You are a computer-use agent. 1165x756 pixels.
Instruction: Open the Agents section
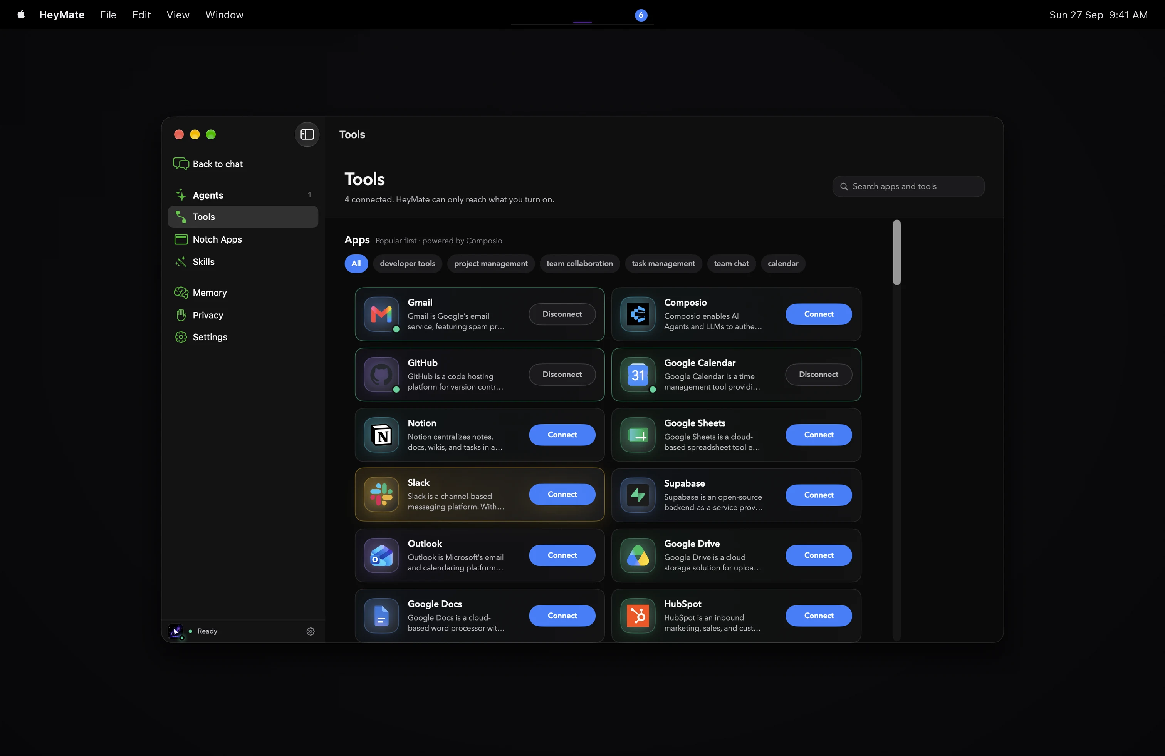coord(243,195)
